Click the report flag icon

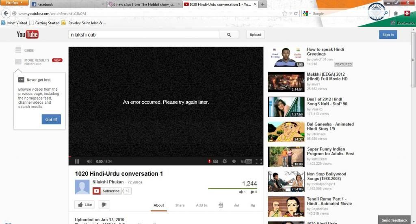pyautogui.click(x=253, y=205)
